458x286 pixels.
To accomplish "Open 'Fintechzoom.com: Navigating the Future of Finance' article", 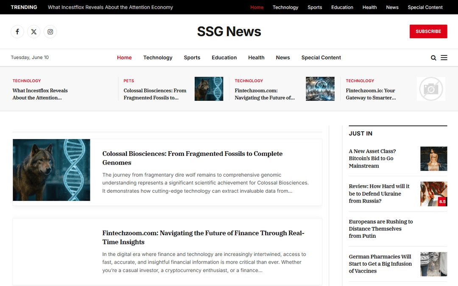I will click(x=203, y=237).
